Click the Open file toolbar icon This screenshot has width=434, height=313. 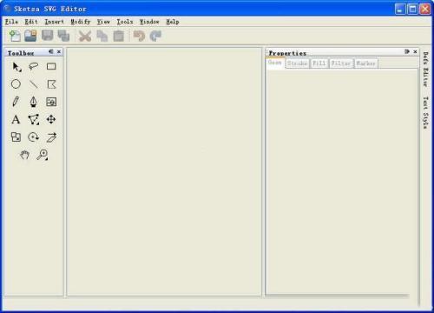pos(30,36)
